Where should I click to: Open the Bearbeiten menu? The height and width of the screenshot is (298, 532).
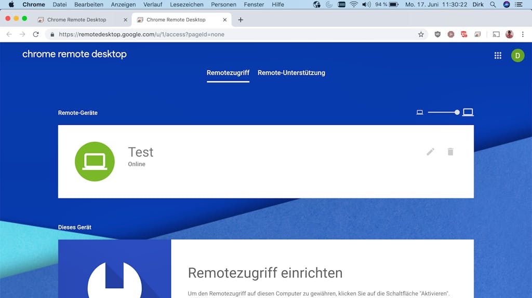[89, 4]
